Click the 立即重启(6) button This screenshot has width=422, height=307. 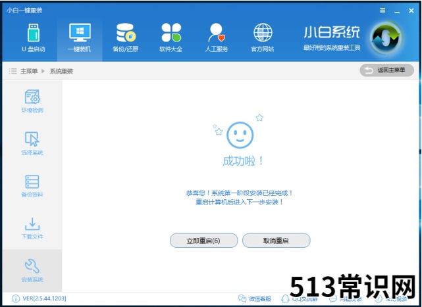[x=203, y=241]
